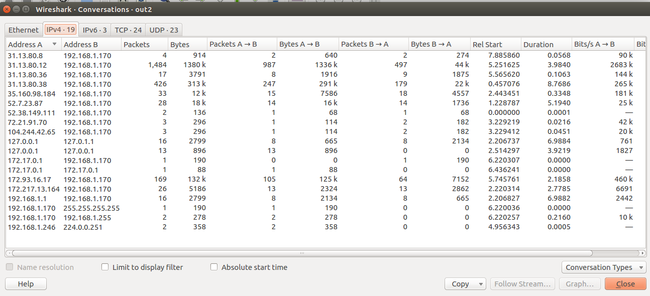This screenshot has width=650, height=296.
Task: Close the Conversations window via title bar button
Action: pyautogui.click(x=8, y=9)
